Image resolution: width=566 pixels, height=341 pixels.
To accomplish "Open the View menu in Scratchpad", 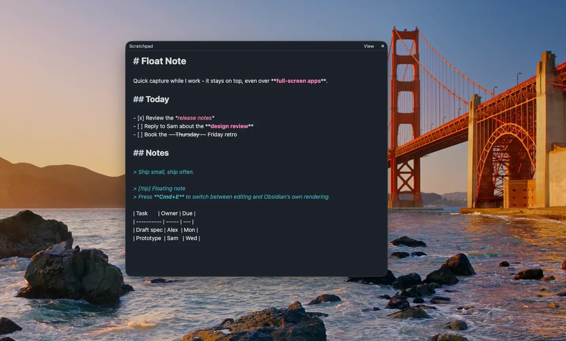I will click(369, 46).
